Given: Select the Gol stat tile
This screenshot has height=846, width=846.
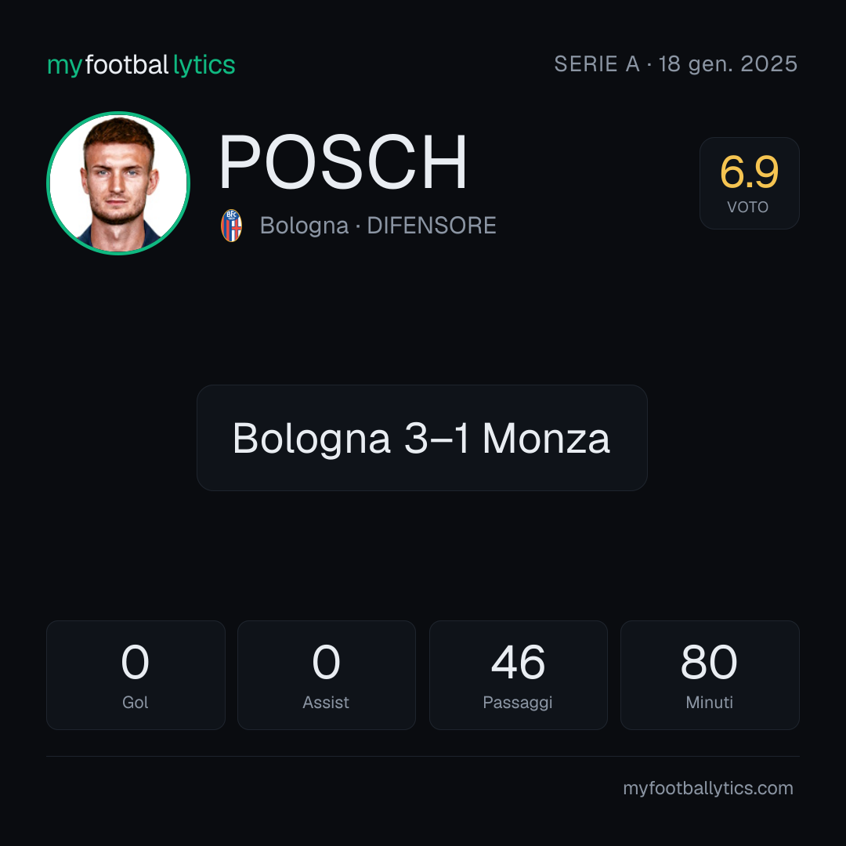Looking at the screenshot, I should [x=136, y=675].
